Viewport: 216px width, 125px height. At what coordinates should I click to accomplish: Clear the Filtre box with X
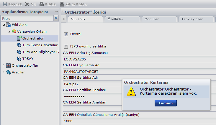tap(56, 18)
